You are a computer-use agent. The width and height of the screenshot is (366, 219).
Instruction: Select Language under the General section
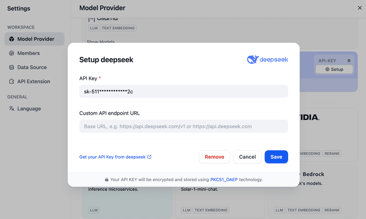tap(29, 108)
